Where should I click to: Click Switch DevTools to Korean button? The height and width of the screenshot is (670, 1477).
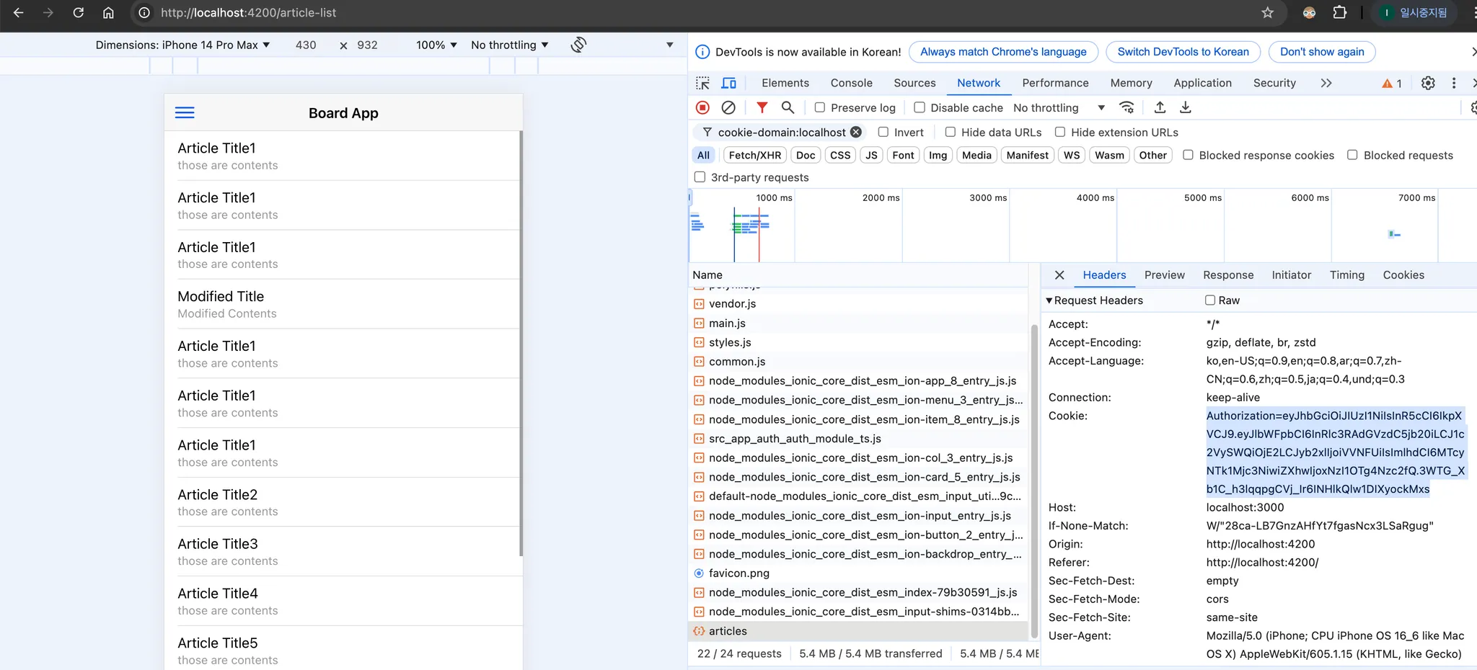point(1183,52)
